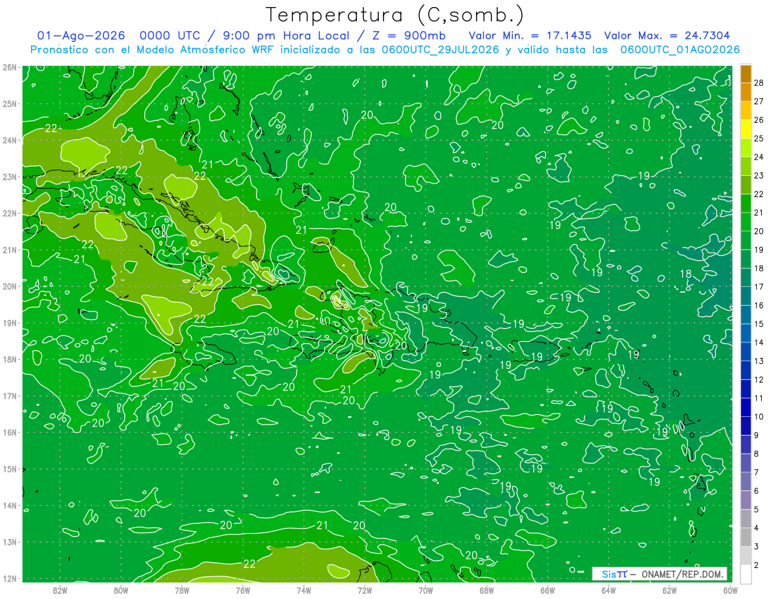This screenshot has width=776, height=599.
Task: Click the color swatch between 21 and 22
Action: coord(746,204)
